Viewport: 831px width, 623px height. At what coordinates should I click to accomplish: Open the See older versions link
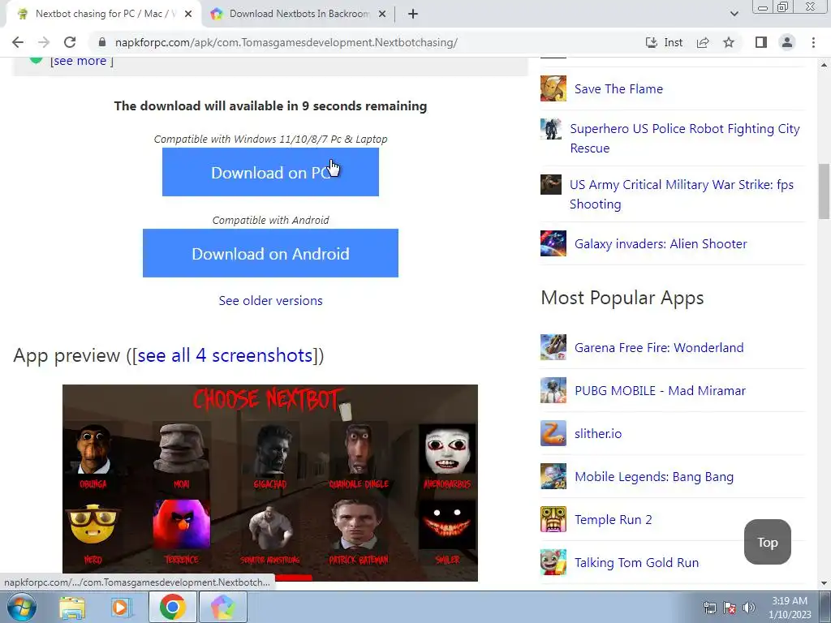pyautogui.click(x=270, y=300)
